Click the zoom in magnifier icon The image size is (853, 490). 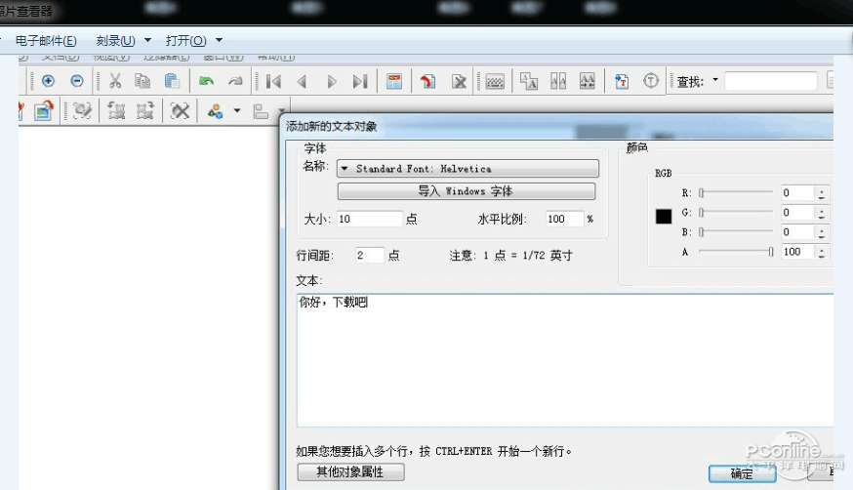click(x=48, y=82)
